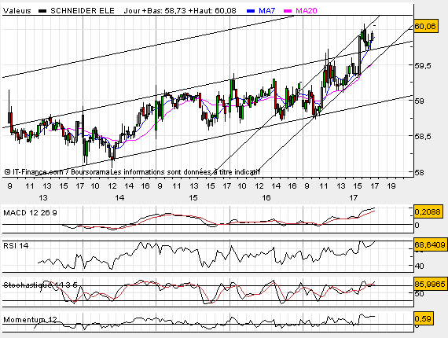
Task: Click the 19 hour label on time axis
Action: 391,186
